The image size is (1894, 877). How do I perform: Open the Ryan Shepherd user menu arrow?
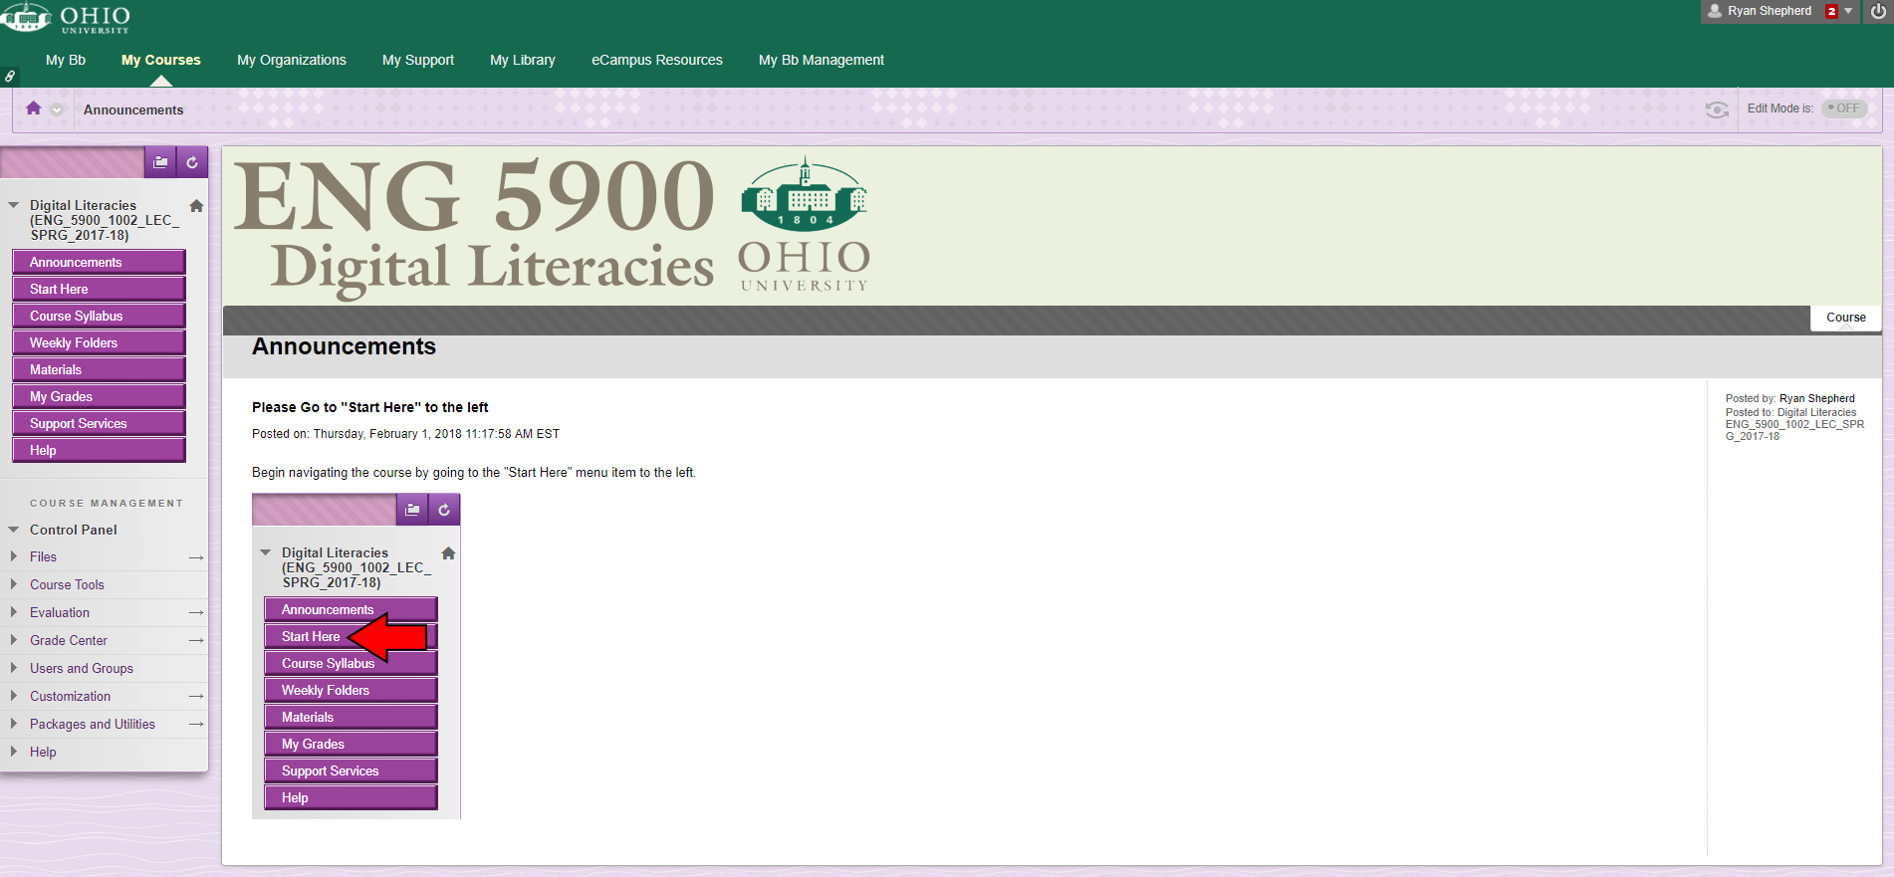(1848, 11)
